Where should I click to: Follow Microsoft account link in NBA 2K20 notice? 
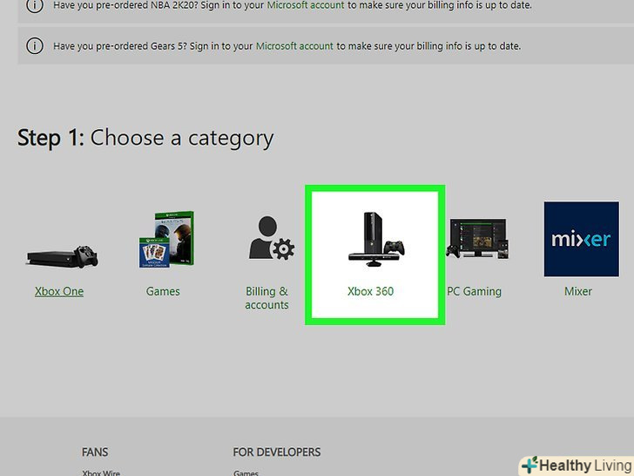[x=306, y=5]
